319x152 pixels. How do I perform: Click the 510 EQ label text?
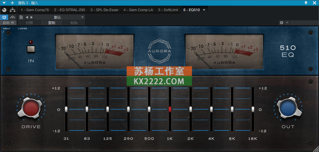pyautogui.click(x=288, y=51)
